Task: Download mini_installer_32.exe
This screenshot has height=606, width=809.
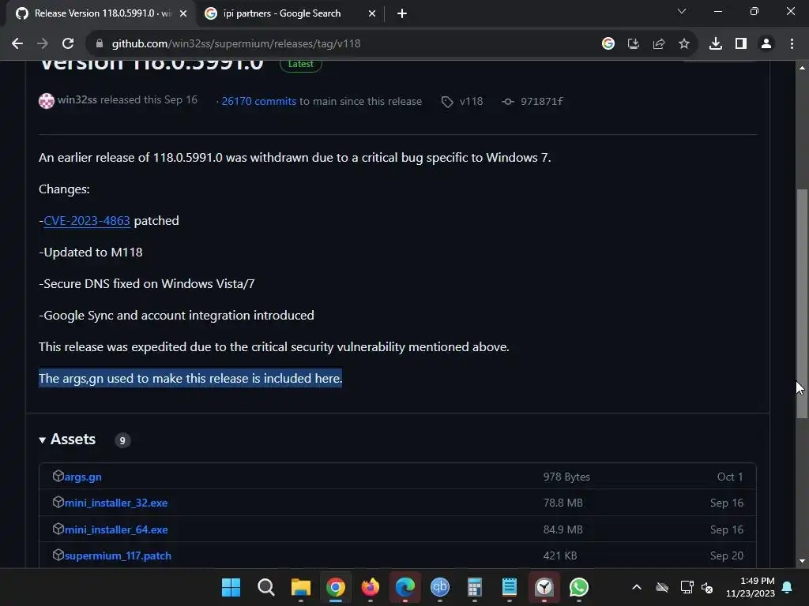Action: click(x=116, y=503)
